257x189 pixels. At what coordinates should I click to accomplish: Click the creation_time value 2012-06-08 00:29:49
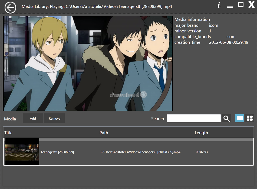click(229, 42)
